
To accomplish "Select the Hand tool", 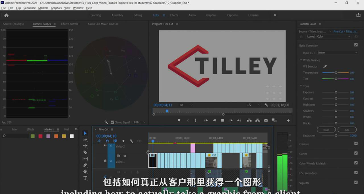I will click(x=85, y=171).
